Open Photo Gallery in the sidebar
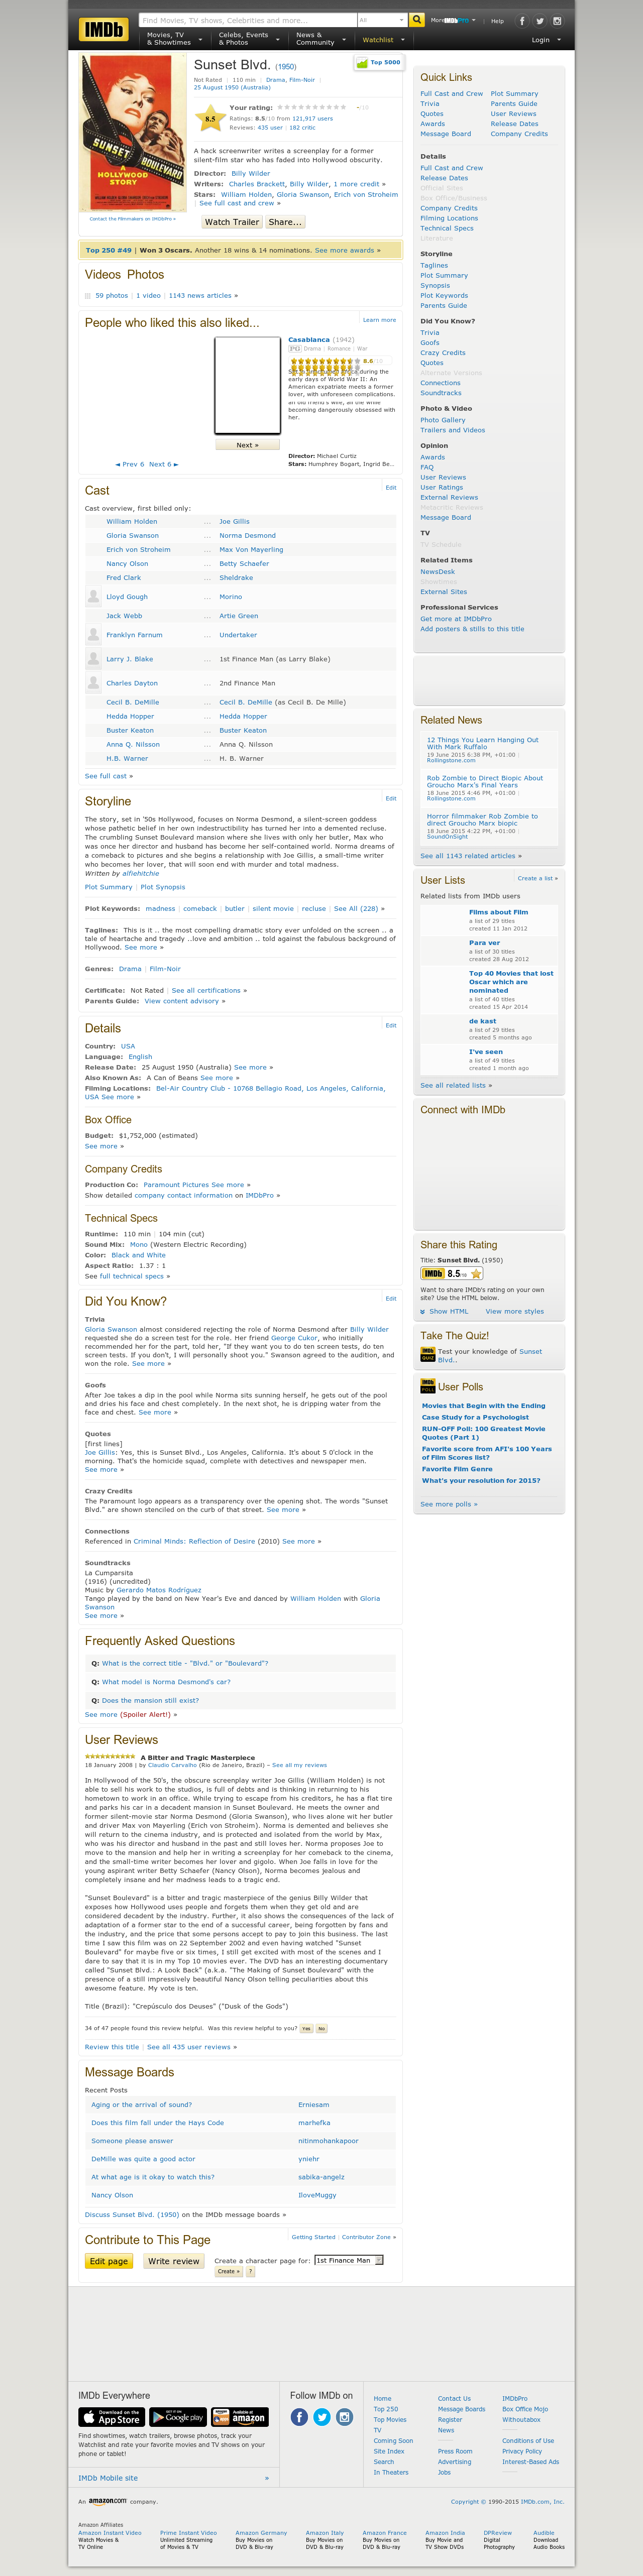 443,420
